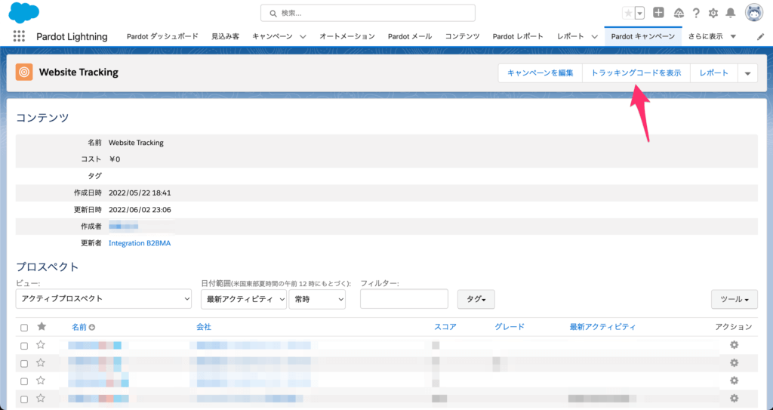This screenshot has height=410, width=773.
Task: Open the アクティブプロスペクト view dropdown
Action: pyautogui.click(x=103, y=298)
